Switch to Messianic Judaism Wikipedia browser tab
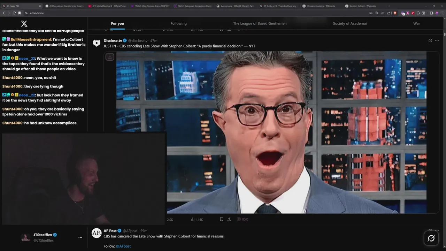 click(321, 6)
